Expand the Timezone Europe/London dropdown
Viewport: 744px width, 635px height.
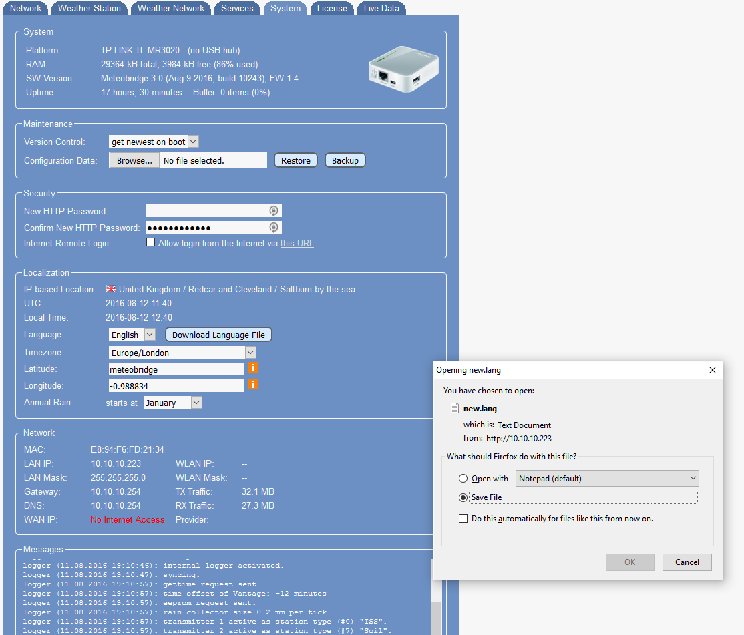[x=182, y=353]
